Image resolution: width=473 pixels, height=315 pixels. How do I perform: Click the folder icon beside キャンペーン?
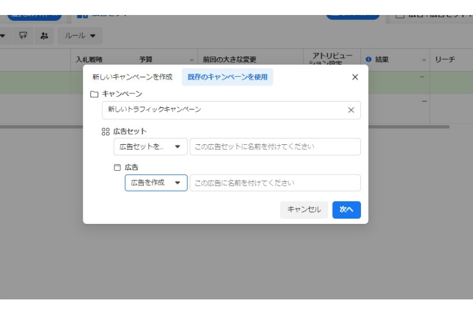pos(94,94)
